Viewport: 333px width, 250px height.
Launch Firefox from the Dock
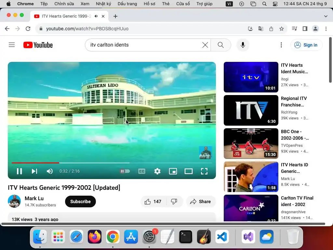95,237
